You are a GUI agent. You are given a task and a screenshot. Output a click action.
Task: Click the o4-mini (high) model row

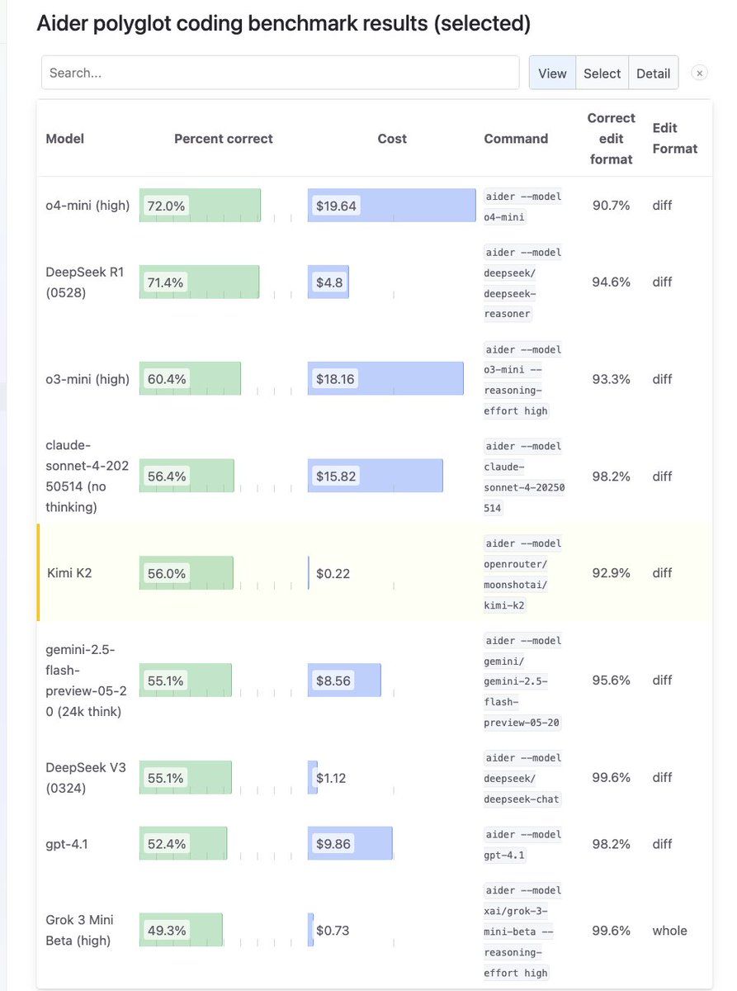pos(375,206)
